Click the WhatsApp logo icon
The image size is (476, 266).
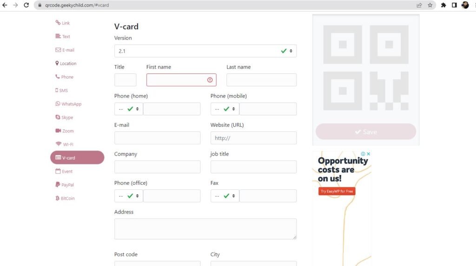pos(58,104)
